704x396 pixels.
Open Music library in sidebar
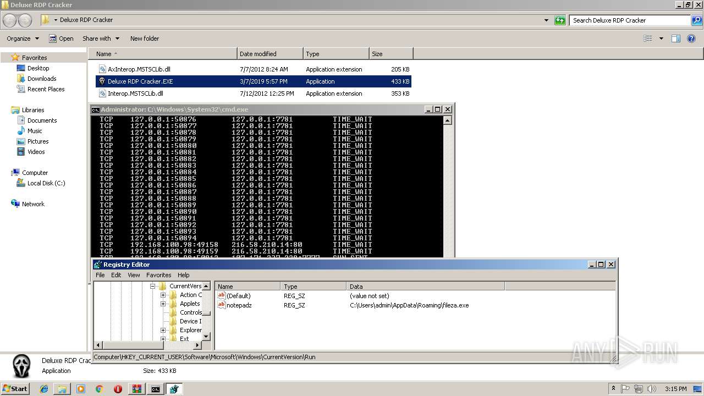coord(35,131)
